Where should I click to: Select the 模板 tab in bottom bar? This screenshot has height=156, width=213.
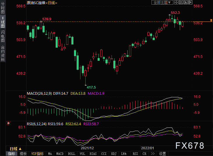click(x=23, y=154)
